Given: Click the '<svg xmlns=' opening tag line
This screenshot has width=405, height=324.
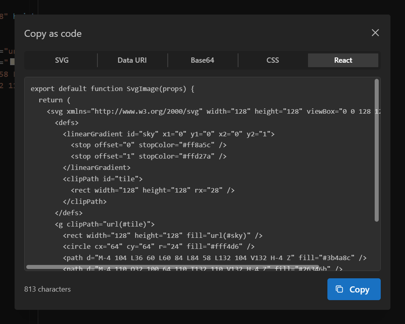Looking at the screenshot, I should [x=213, y=112].
